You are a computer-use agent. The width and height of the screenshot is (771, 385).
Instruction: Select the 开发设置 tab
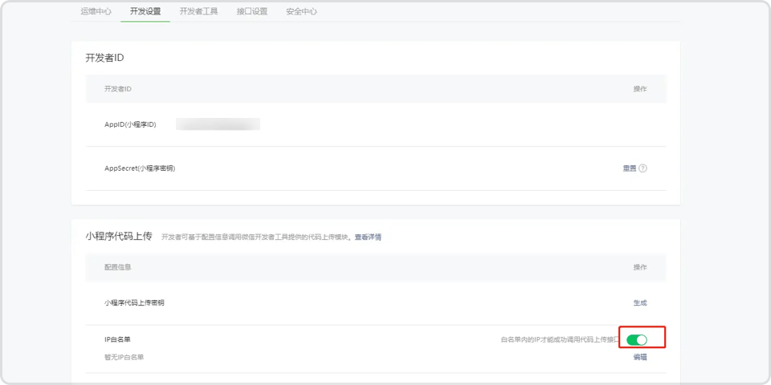145,12
